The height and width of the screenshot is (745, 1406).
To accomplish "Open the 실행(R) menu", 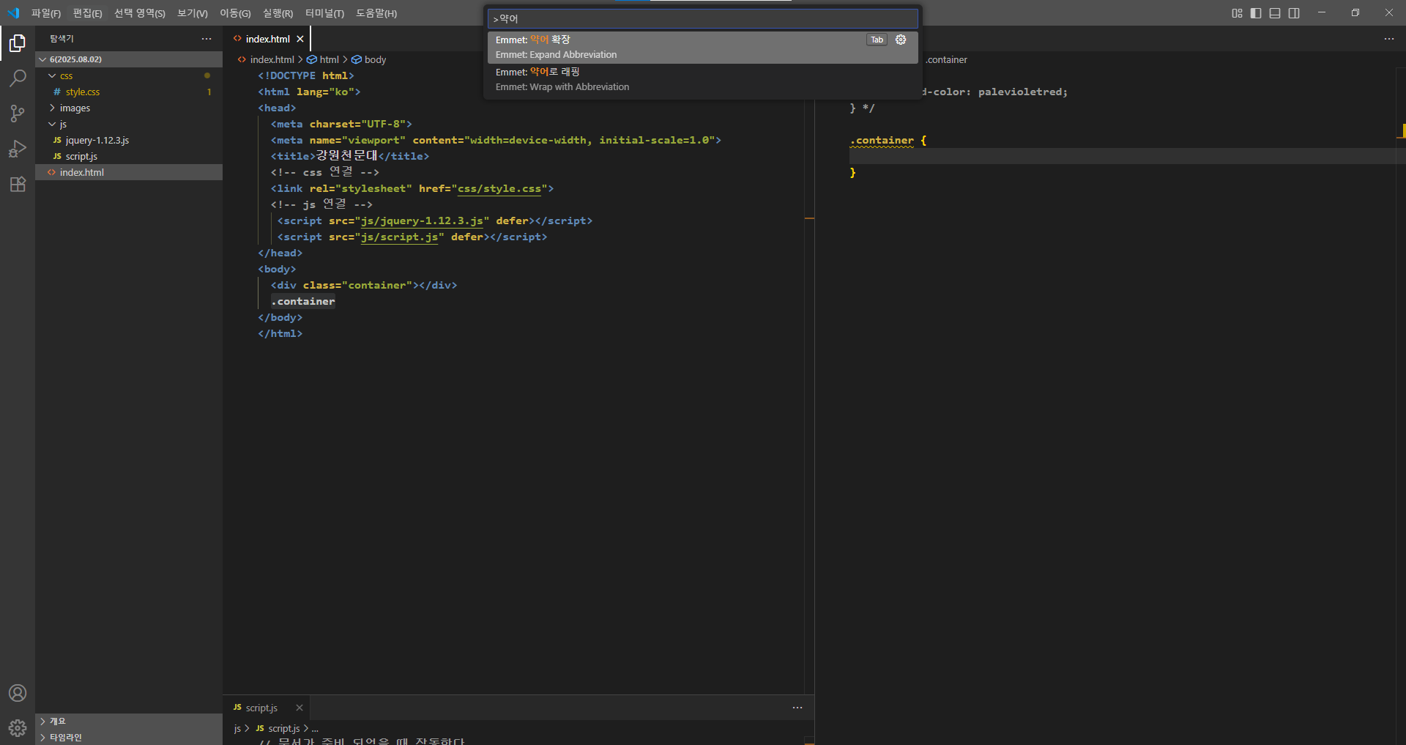I will click(278, 13).
